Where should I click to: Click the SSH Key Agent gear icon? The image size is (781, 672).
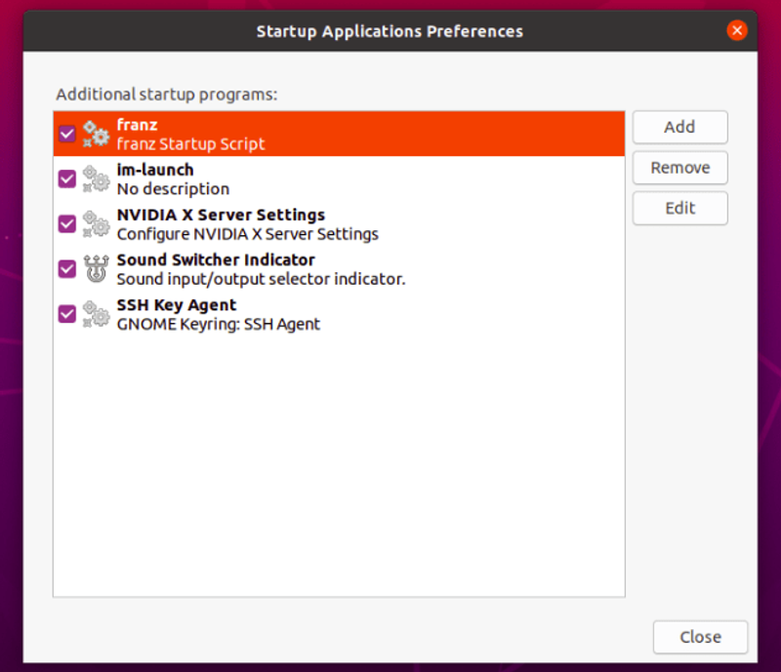pyautogui.click(x=96, y=314)
